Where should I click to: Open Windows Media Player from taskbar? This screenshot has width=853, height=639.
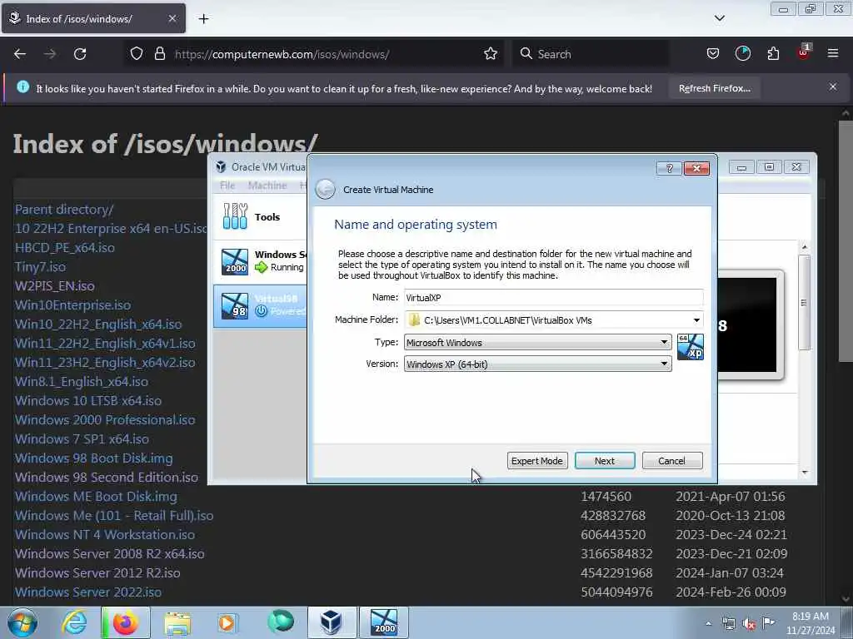(227, 622)
